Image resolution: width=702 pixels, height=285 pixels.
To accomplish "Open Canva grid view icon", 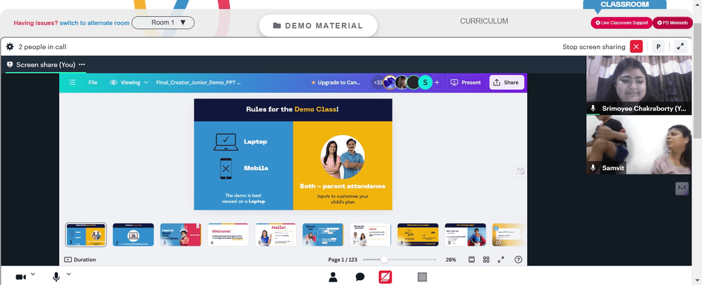I will click(x=486, y=260).
